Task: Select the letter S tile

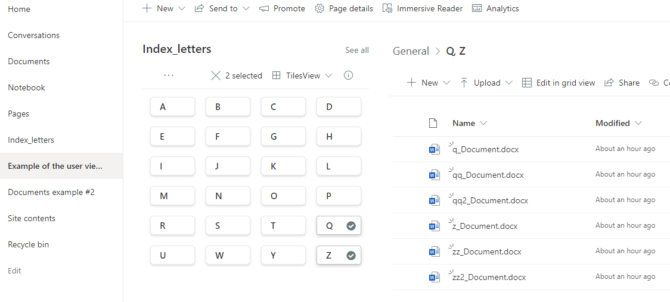Action: [x=228, y=226]
